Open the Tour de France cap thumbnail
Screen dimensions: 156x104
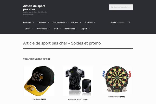[x=39, y=81]
